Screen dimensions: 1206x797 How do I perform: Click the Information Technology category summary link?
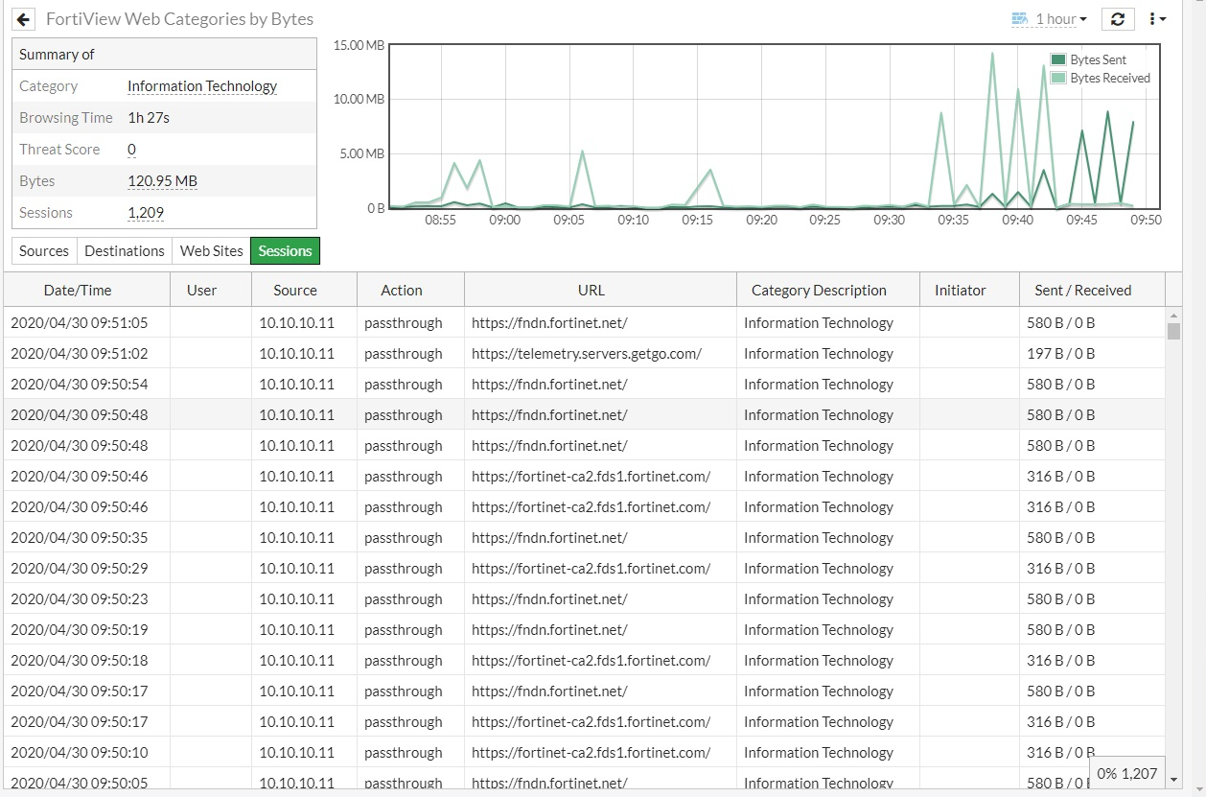(202, 86)
